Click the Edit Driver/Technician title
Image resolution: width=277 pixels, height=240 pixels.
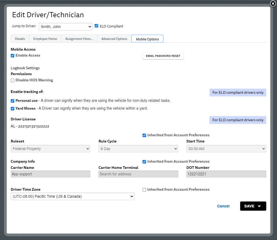[48, 15]
